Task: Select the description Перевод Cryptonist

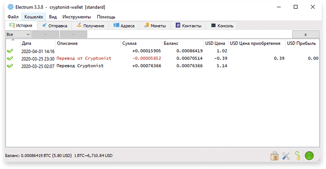Action: 80,66
